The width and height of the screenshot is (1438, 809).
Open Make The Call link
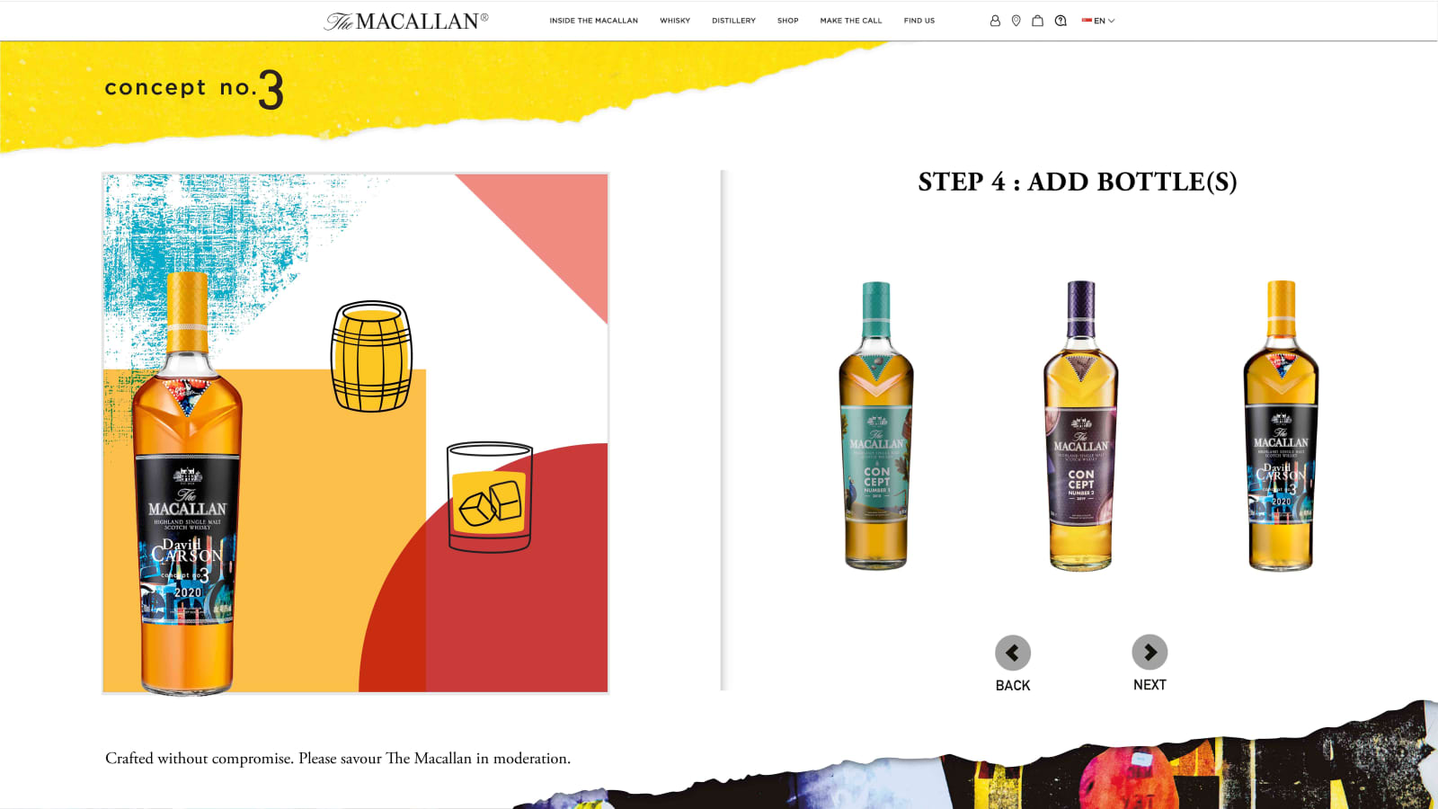851,21
